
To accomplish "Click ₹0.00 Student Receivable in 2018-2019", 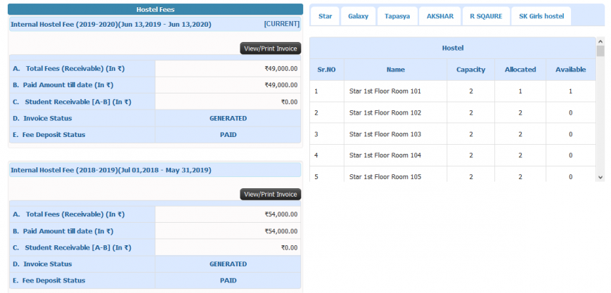I will point(289,248).
